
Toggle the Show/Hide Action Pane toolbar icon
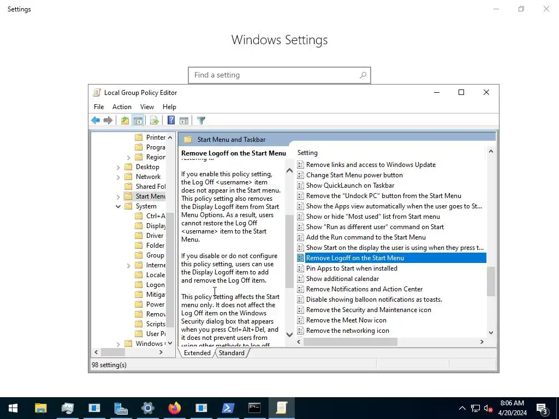tap(184, 121)
